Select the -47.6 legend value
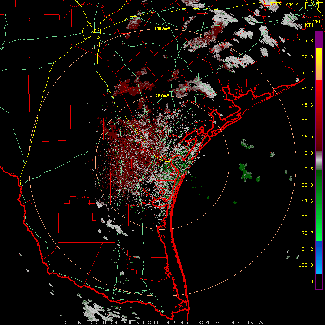 coord(306,201)
